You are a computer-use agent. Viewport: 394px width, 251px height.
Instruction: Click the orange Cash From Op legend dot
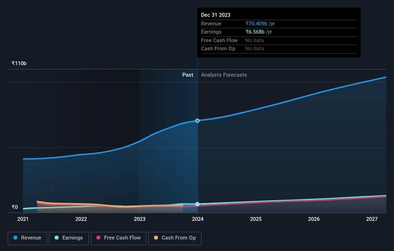point(156,238)
